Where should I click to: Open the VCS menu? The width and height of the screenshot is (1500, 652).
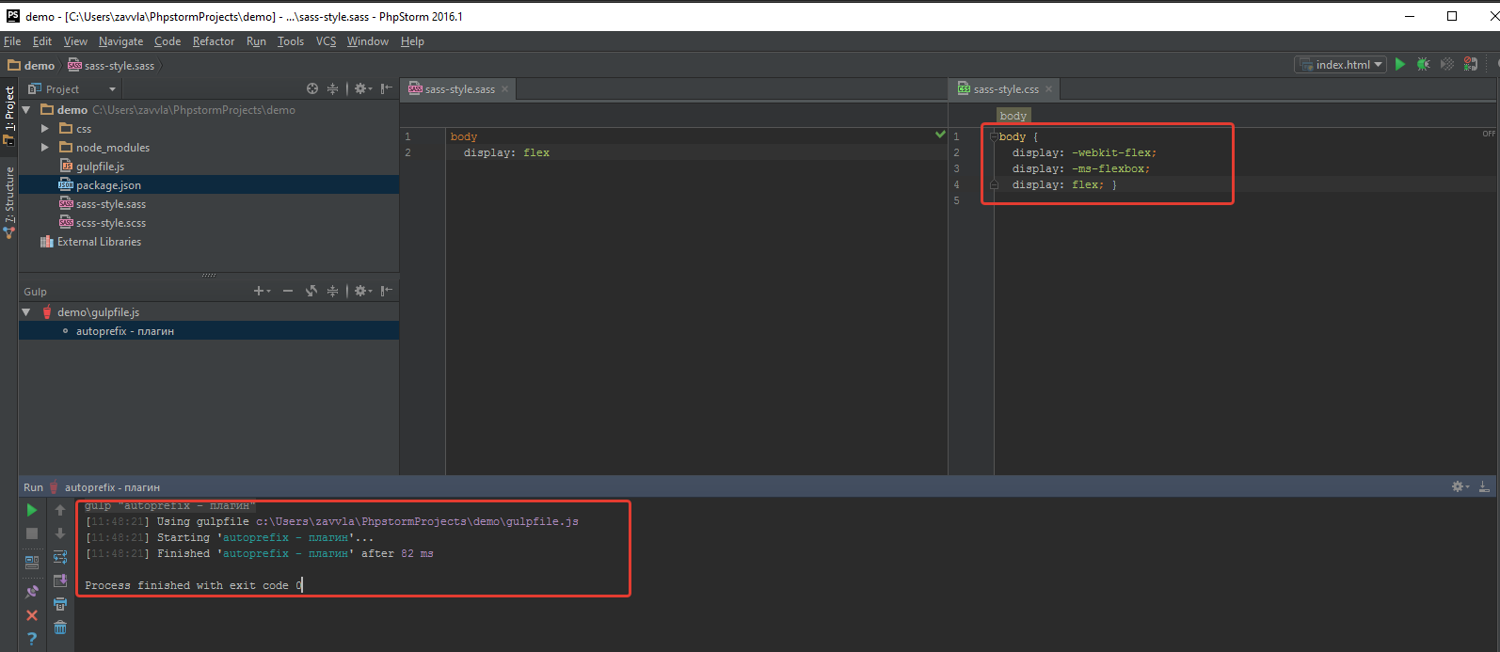(x=326, y=41)
